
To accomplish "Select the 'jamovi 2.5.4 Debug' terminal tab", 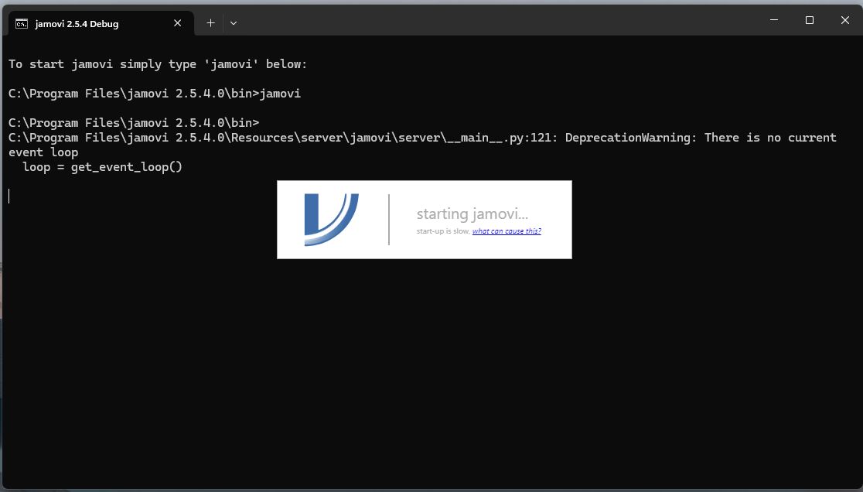I will tap(101, 24).
